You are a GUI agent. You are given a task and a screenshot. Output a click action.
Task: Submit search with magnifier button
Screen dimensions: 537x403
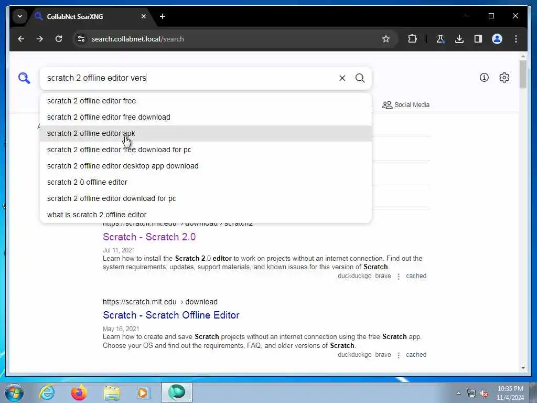point(360,78)
